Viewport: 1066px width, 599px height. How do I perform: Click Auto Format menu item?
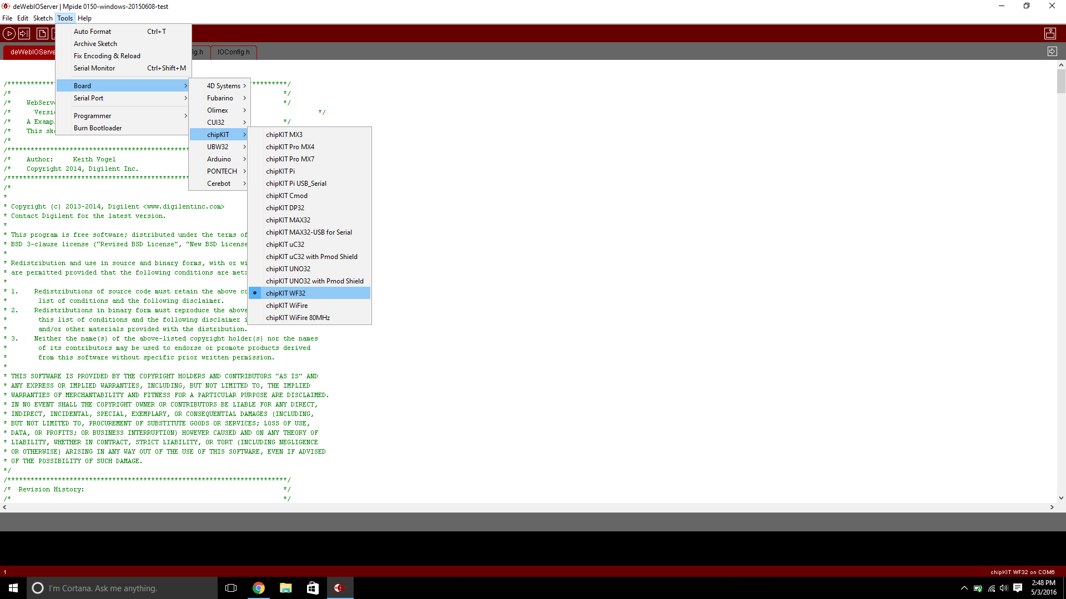(x=92, y=31)
